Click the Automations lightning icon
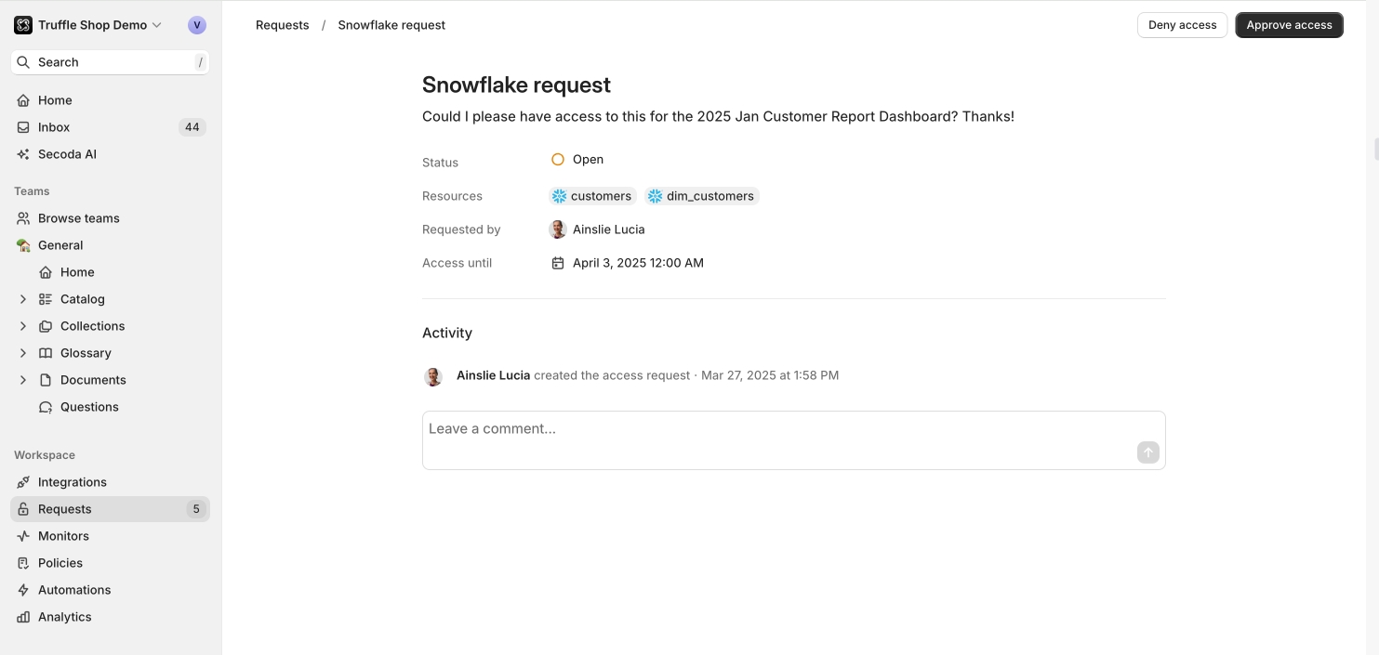Viewport: 1379px width, 655px height. 23,590
